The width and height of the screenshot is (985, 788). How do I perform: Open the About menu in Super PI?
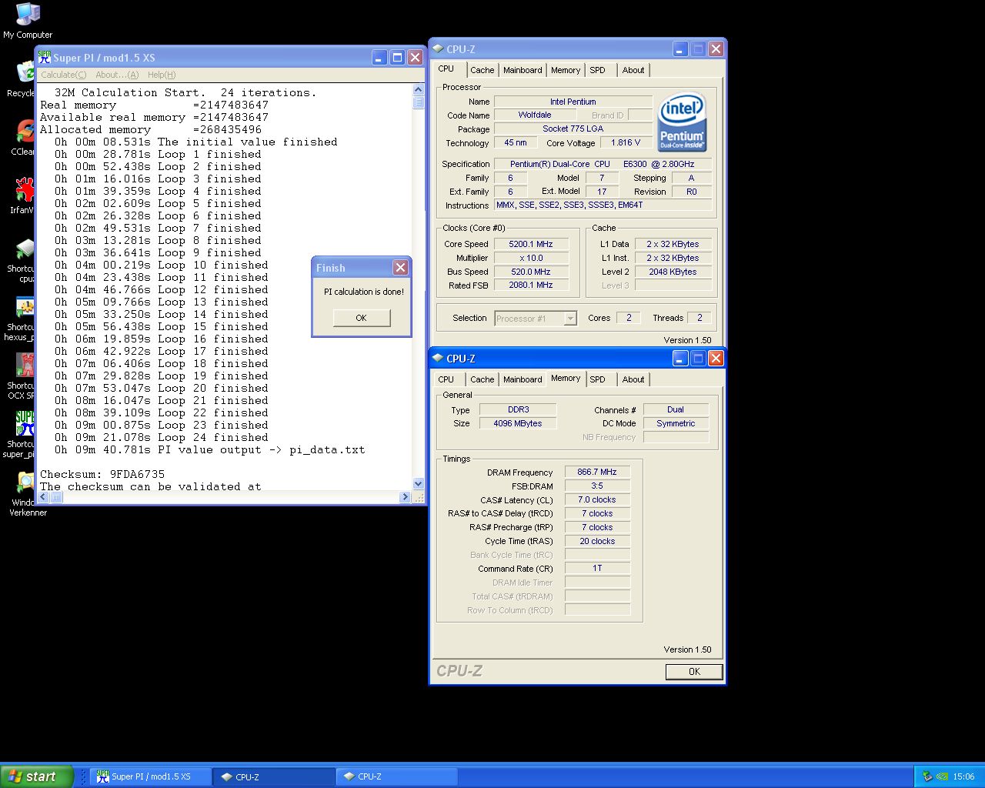point(117,75)
